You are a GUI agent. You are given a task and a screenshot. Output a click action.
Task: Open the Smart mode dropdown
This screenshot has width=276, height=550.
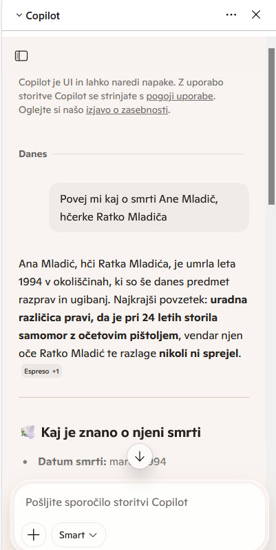tap(78, 535)
